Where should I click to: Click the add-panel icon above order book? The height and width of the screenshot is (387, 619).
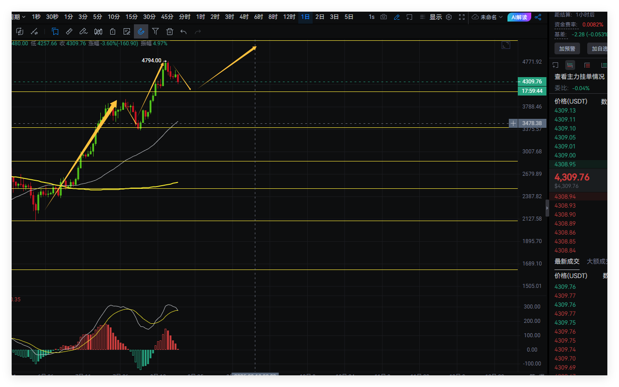(x=555, y=65)
